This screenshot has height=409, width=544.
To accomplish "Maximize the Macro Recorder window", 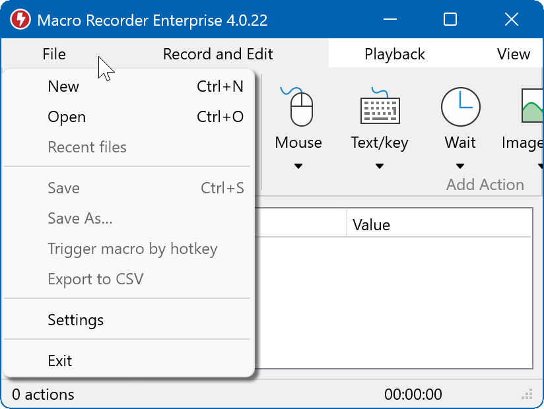I will (x=450, y=20).
